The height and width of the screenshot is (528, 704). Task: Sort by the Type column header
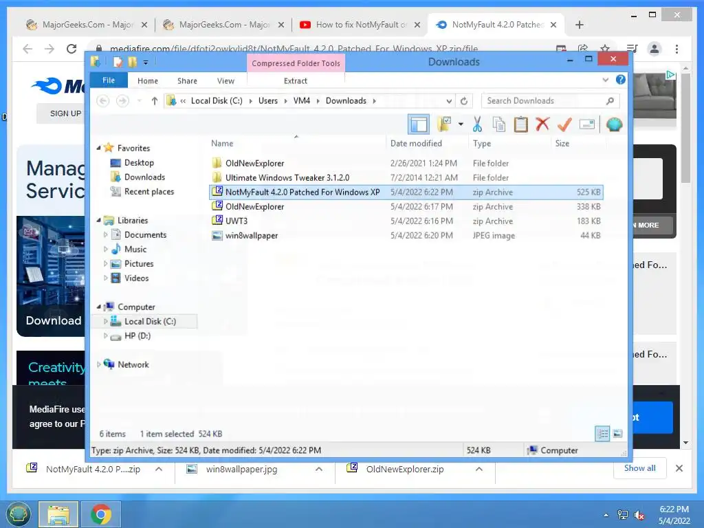click(509, 144)
